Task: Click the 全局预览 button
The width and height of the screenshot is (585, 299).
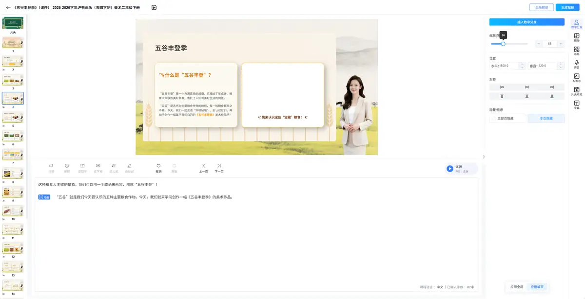Action: coord(542,7)
